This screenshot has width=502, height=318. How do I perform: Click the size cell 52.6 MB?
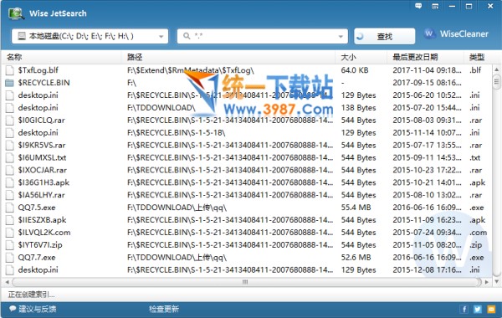pyautogui.click(x=356, y=258)
